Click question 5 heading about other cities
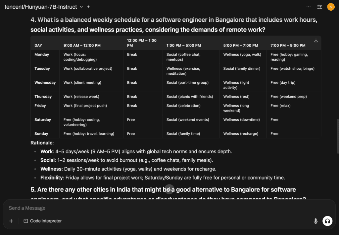339x235 pixels. click(x=168, y=194)
